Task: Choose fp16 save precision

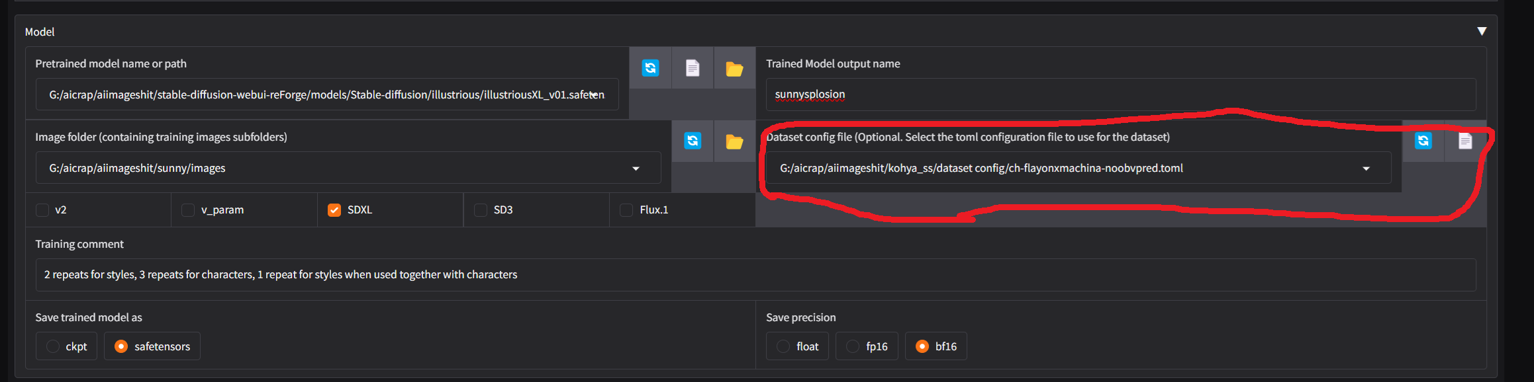Action: tap(853, 346)
